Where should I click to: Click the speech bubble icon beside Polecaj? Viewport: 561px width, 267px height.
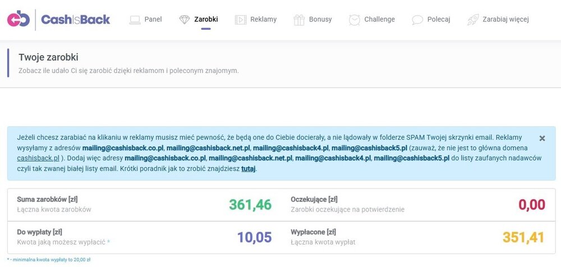[x=417, y=20]
